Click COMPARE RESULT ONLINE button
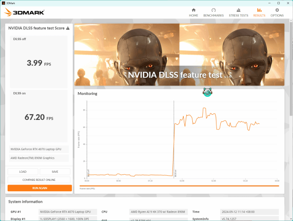The width and height of the screenshot is (293, 221). (x=39, y=180)
